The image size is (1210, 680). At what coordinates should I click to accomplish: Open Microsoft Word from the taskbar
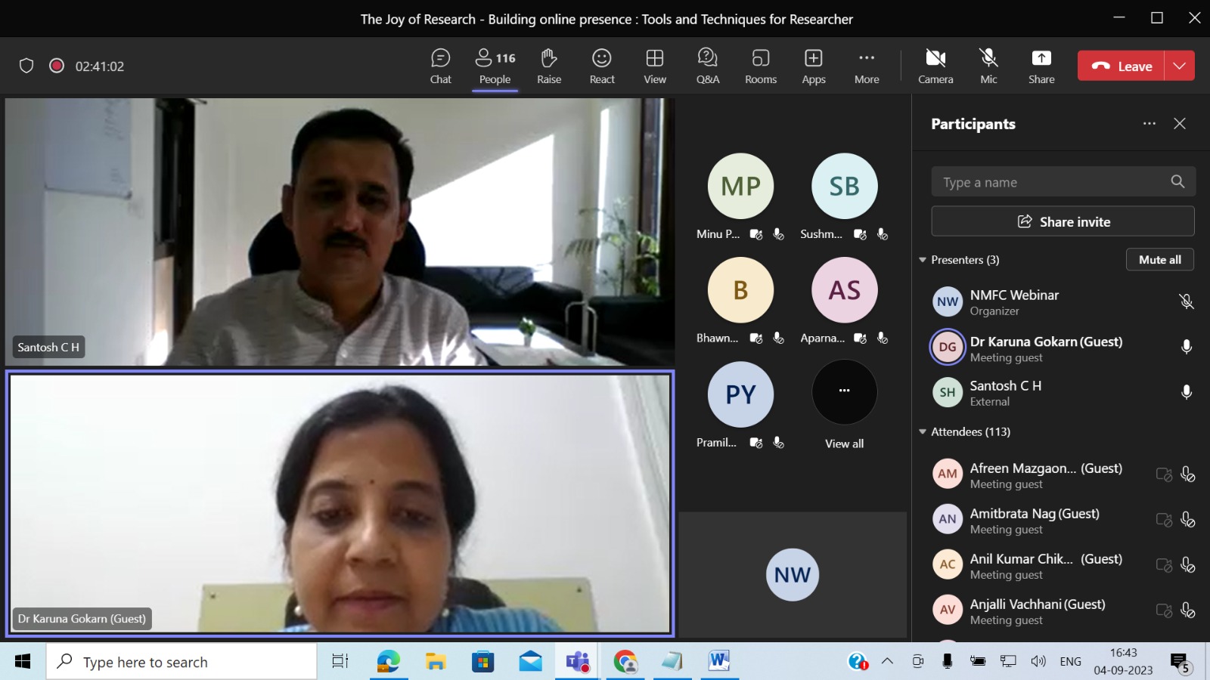(x=718, y=662)
